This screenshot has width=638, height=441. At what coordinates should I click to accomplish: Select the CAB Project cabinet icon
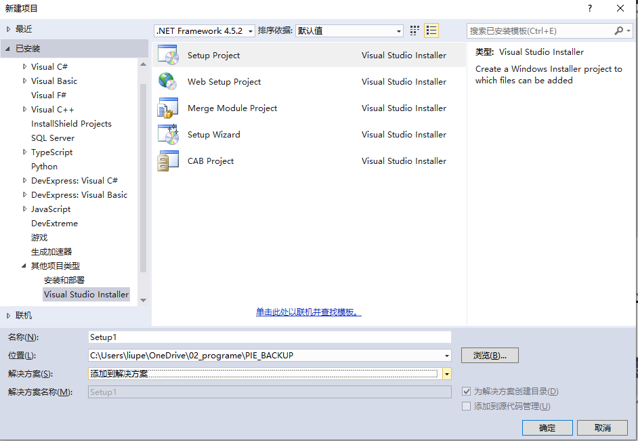(168, 161)
